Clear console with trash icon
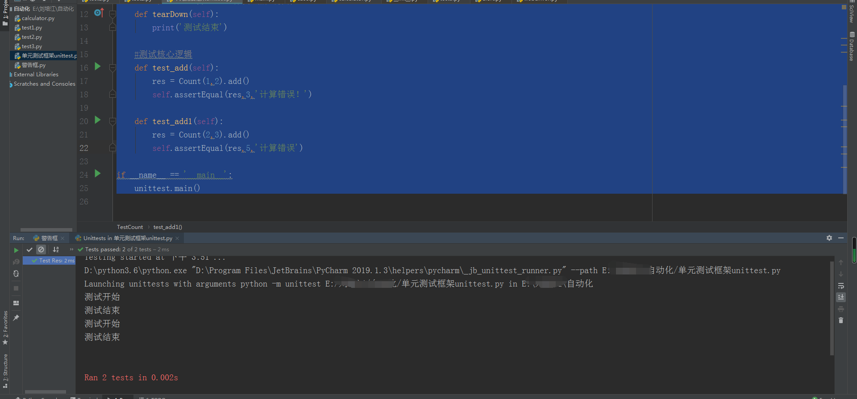Screen dimensions: 857x399 tap(841, 320)
